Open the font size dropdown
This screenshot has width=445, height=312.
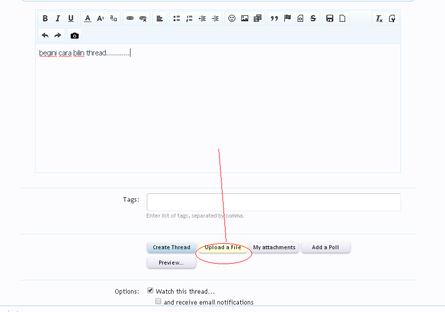tap(100, 18)
